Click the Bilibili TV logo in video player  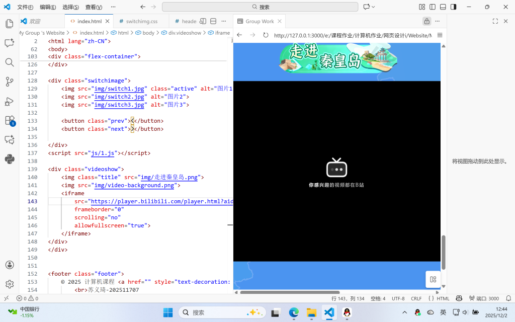click(x=336, y=168)
